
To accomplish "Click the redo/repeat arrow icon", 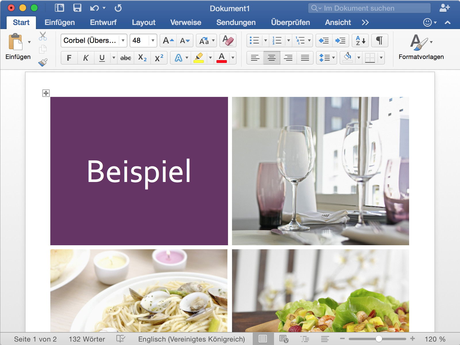I will pos(118,8).
